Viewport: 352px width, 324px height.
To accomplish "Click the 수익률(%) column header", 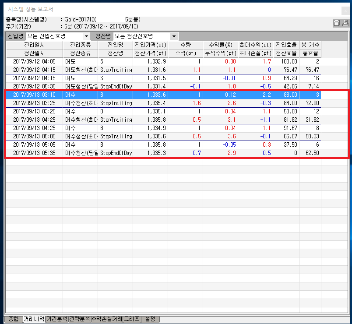I will pos(220,45).
